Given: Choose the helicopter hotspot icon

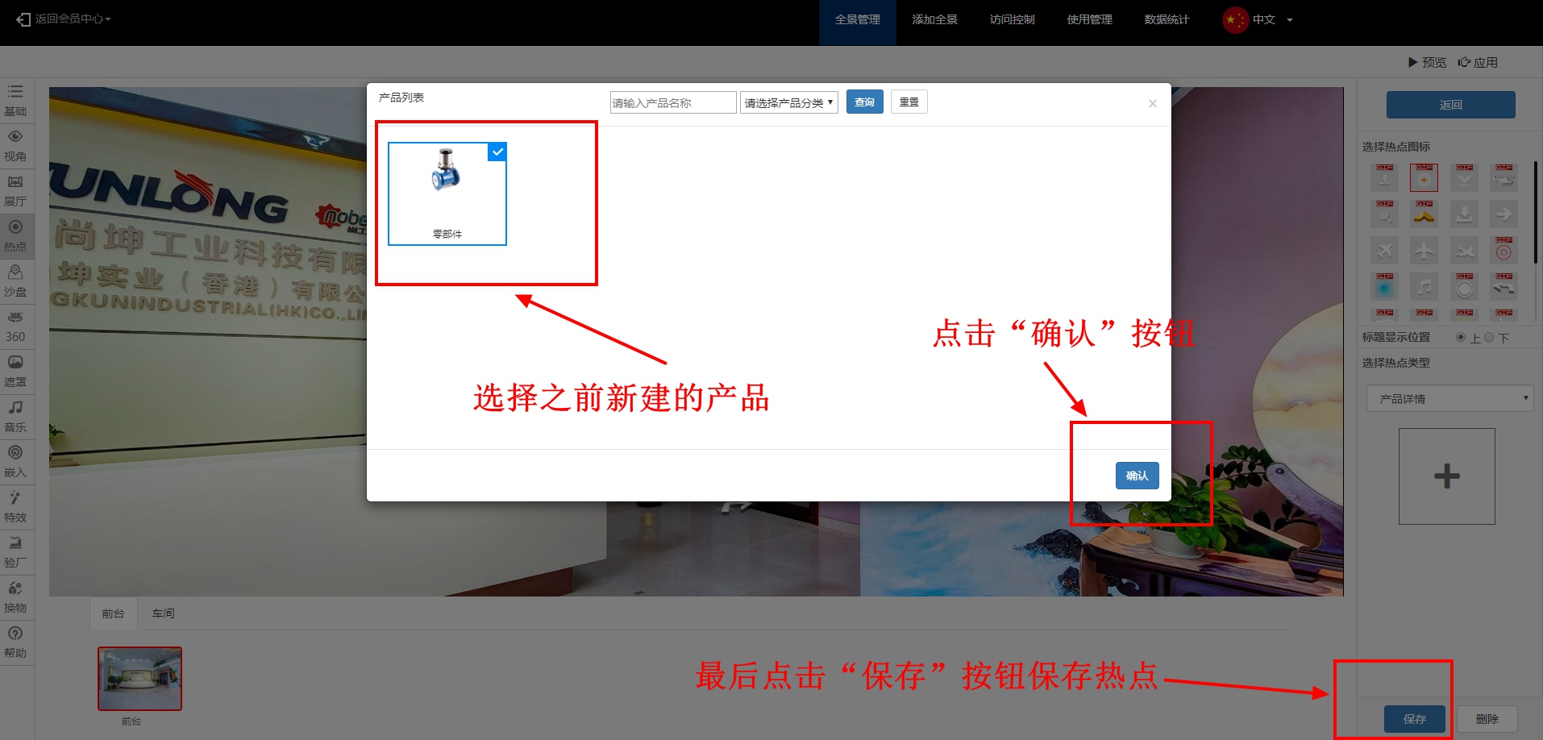Looking at the screenshot, I should (1503, 178).
